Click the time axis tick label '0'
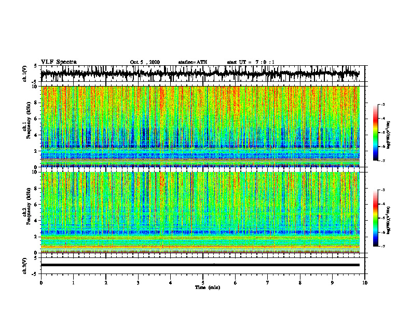Image resolution: width=411 pixels, height=317 pixels. coord(41,283)
